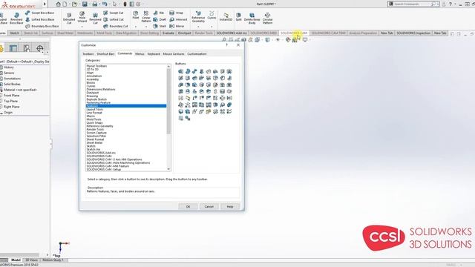Click the Delete/Keep Body tool
The height and width of the screenshot is (267, 475).
tap(252, 18)
